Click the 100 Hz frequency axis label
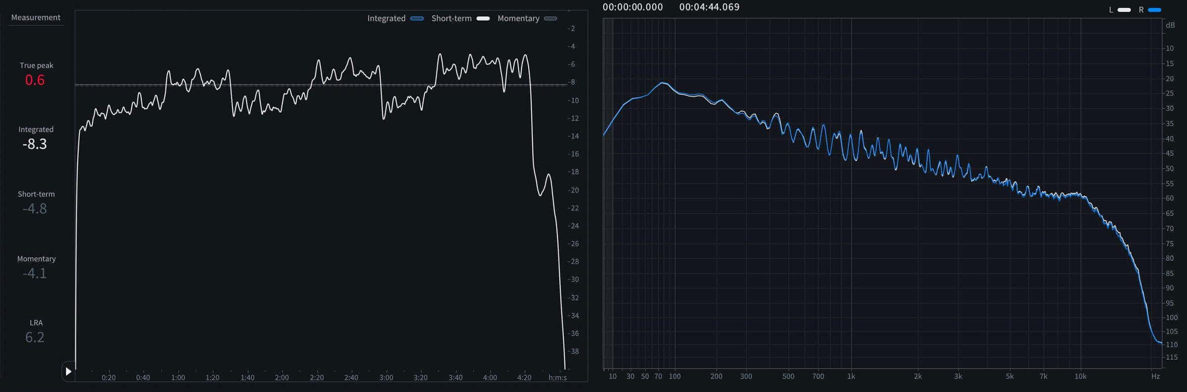 pos(675,376)
